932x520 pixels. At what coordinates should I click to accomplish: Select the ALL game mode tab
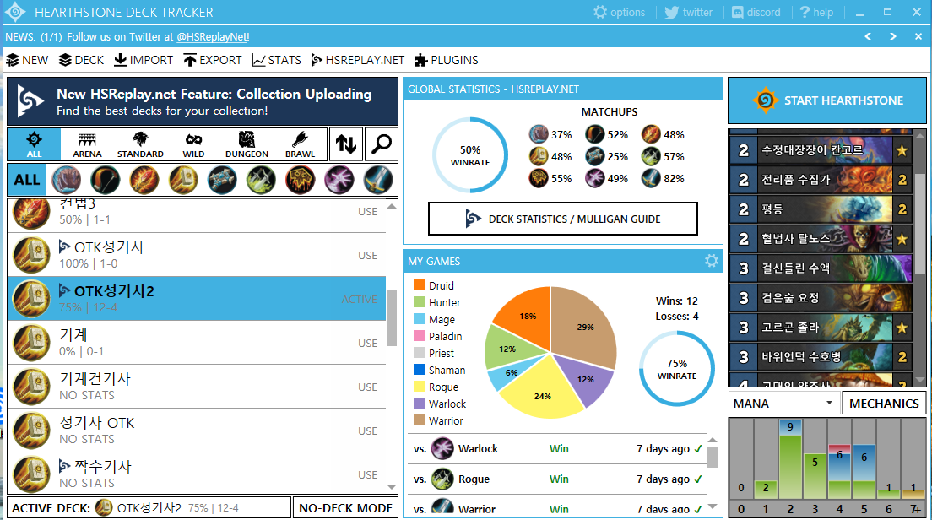tap(34, 144)
